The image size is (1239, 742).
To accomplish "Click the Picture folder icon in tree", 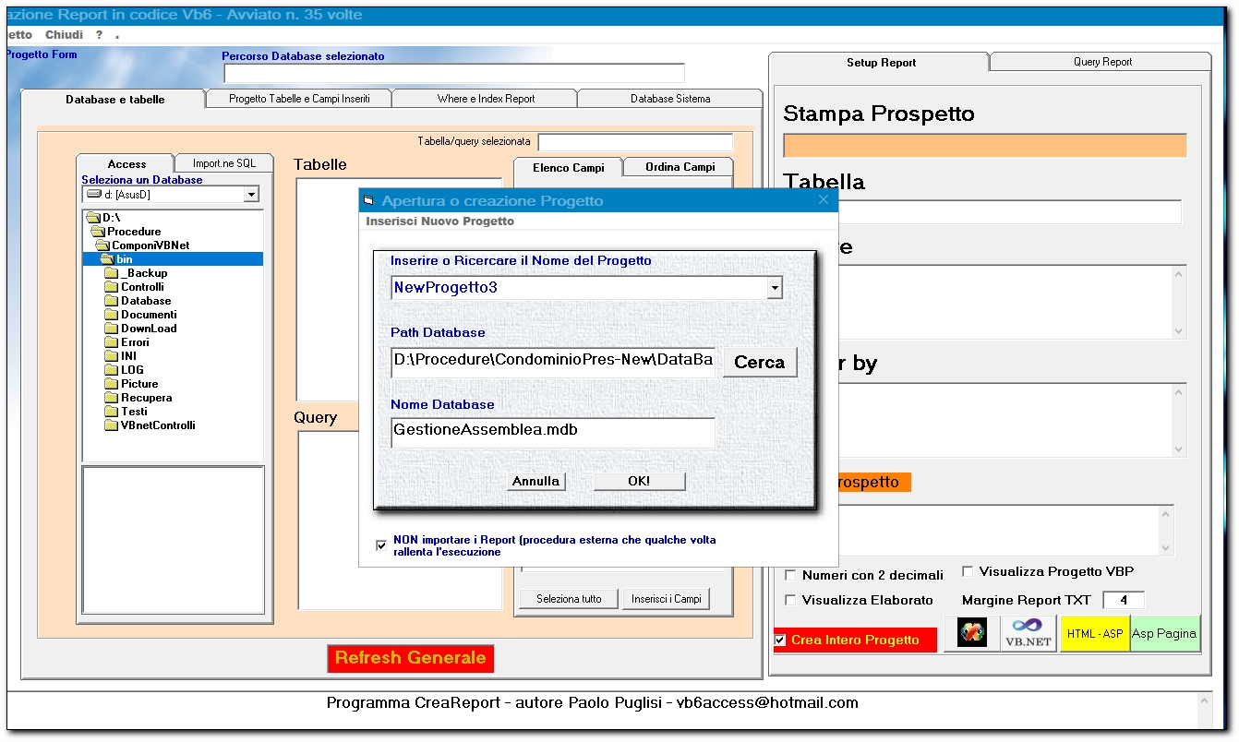I will coord(112,384).
